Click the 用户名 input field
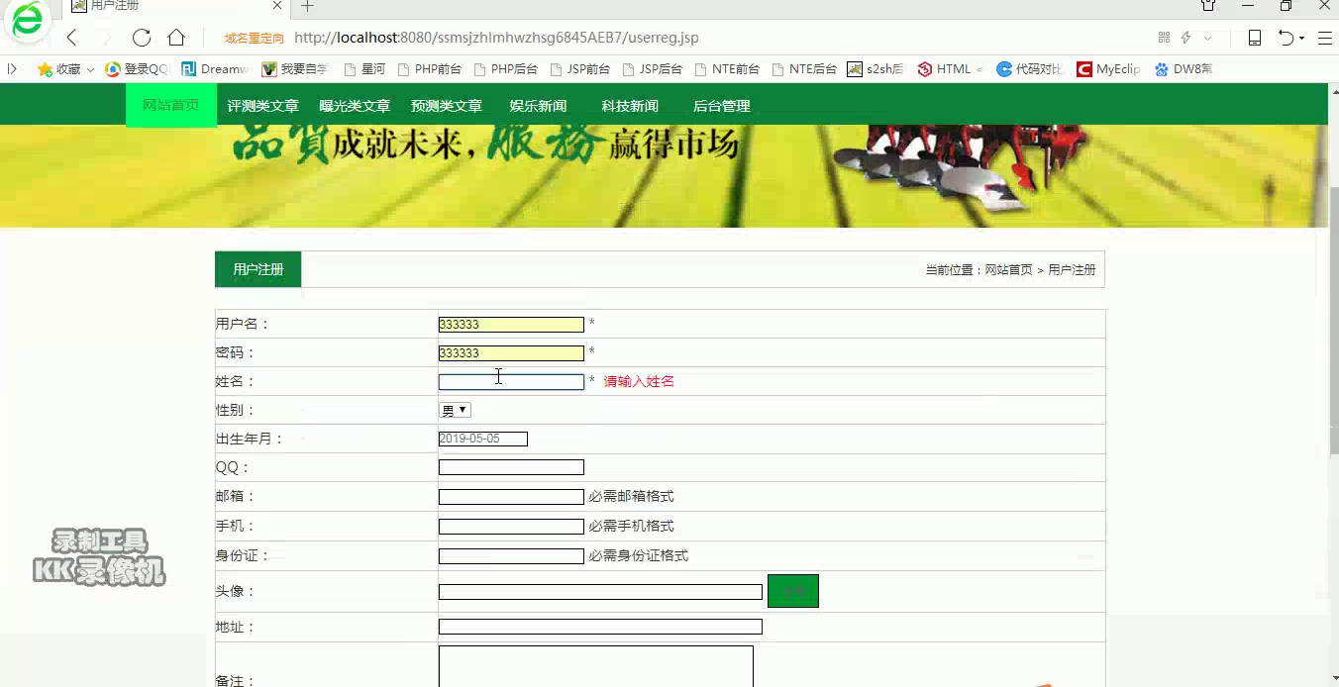Screen dimensions: 1339x687 [x=511, y=325]
